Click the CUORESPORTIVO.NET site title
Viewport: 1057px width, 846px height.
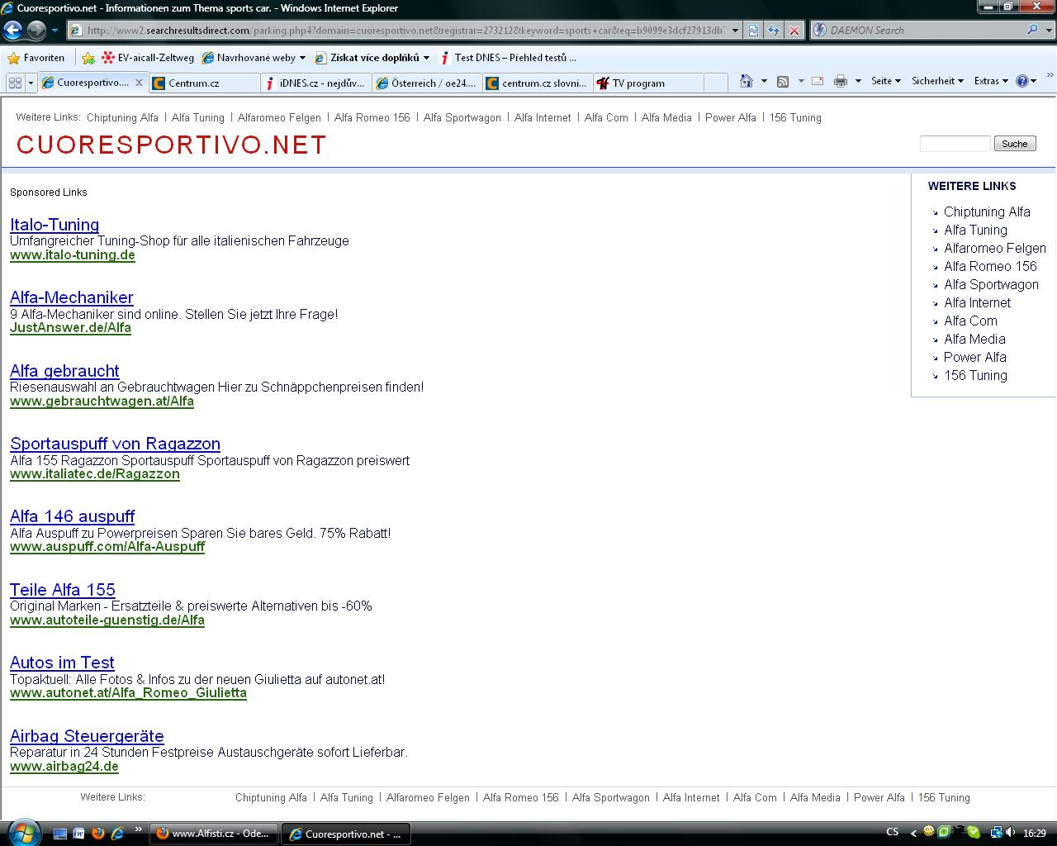click(172, 145)
